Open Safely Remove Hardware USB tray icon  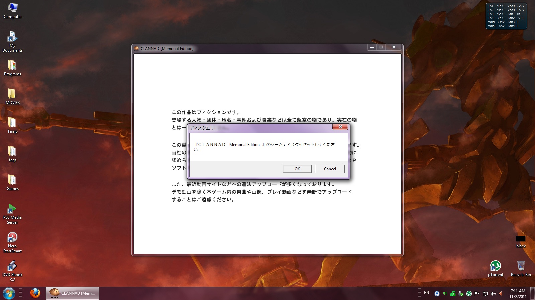461,294
